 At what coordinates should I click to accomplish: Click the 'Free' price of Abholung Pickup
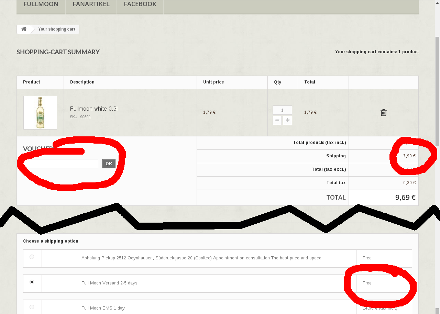(367, 258)
